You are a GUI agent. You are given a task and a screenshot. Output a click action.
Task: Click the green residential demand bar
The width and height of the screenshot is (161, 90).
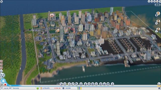(78, 88)
